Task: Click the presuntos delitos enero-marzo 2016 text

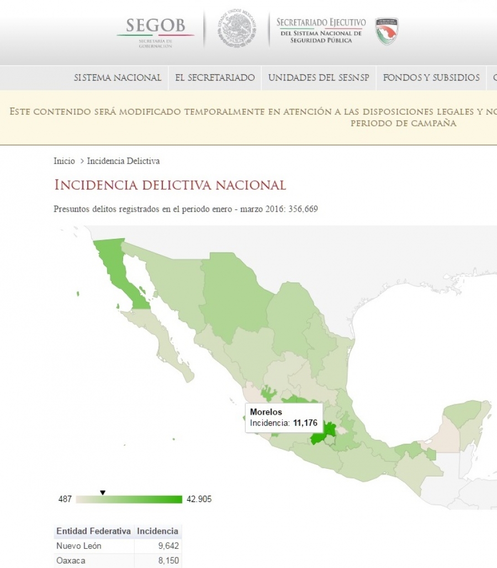Action: click(186, 209)
